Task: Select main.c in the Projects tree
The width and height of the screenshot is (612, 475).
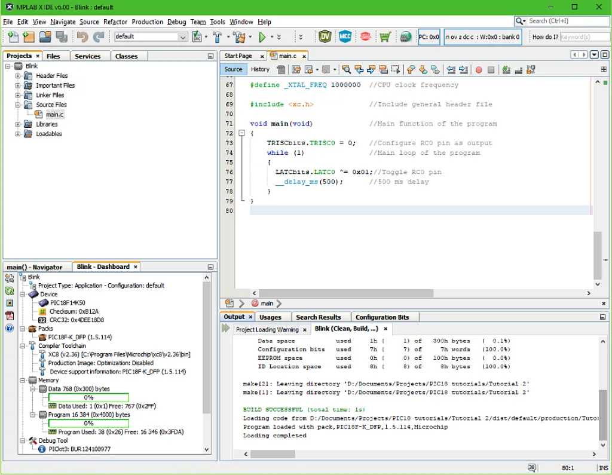Action: pos(54,114)
